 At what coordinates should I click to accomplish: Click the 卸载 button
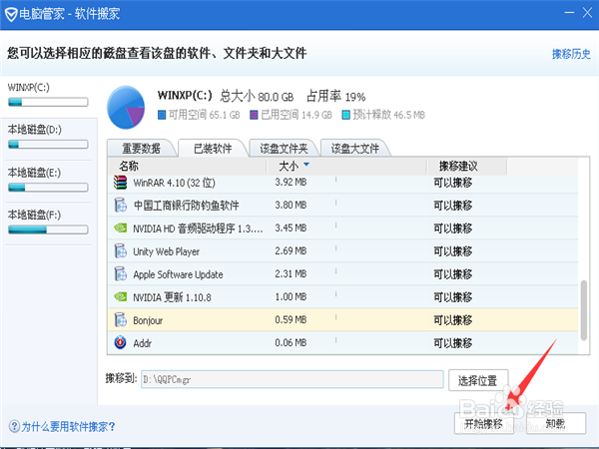[556, 423]
